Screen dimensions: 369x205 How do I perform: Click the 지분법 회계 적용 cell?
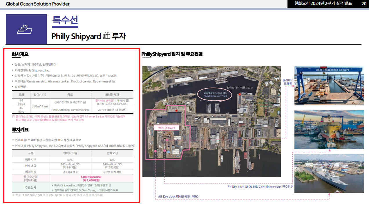pyautogui.click(x=112, y=172)
